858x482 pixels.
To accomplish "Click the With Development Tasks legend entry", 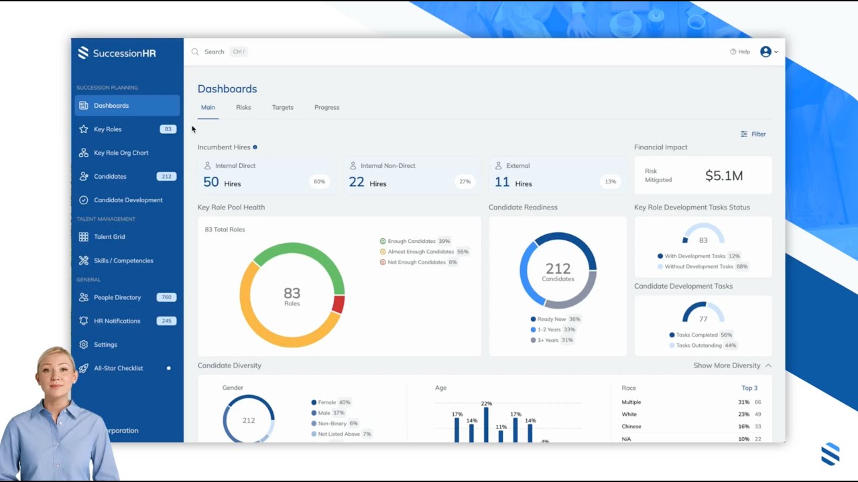I will click(x=699, y=256).
